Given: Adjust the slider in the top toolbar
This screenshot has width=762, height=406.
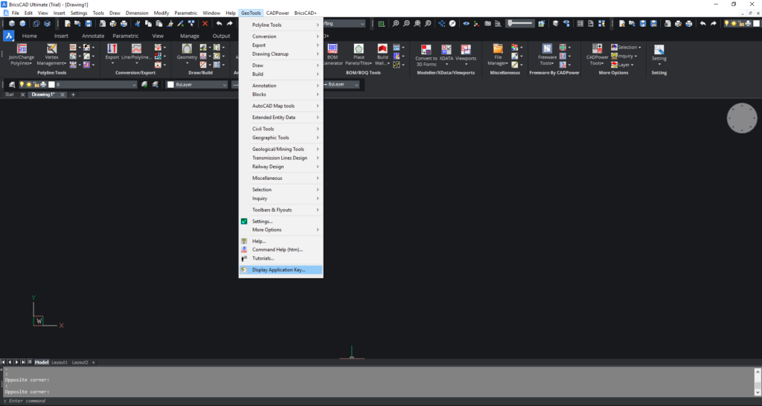Looking at the screenshot, I should point(520,23).
